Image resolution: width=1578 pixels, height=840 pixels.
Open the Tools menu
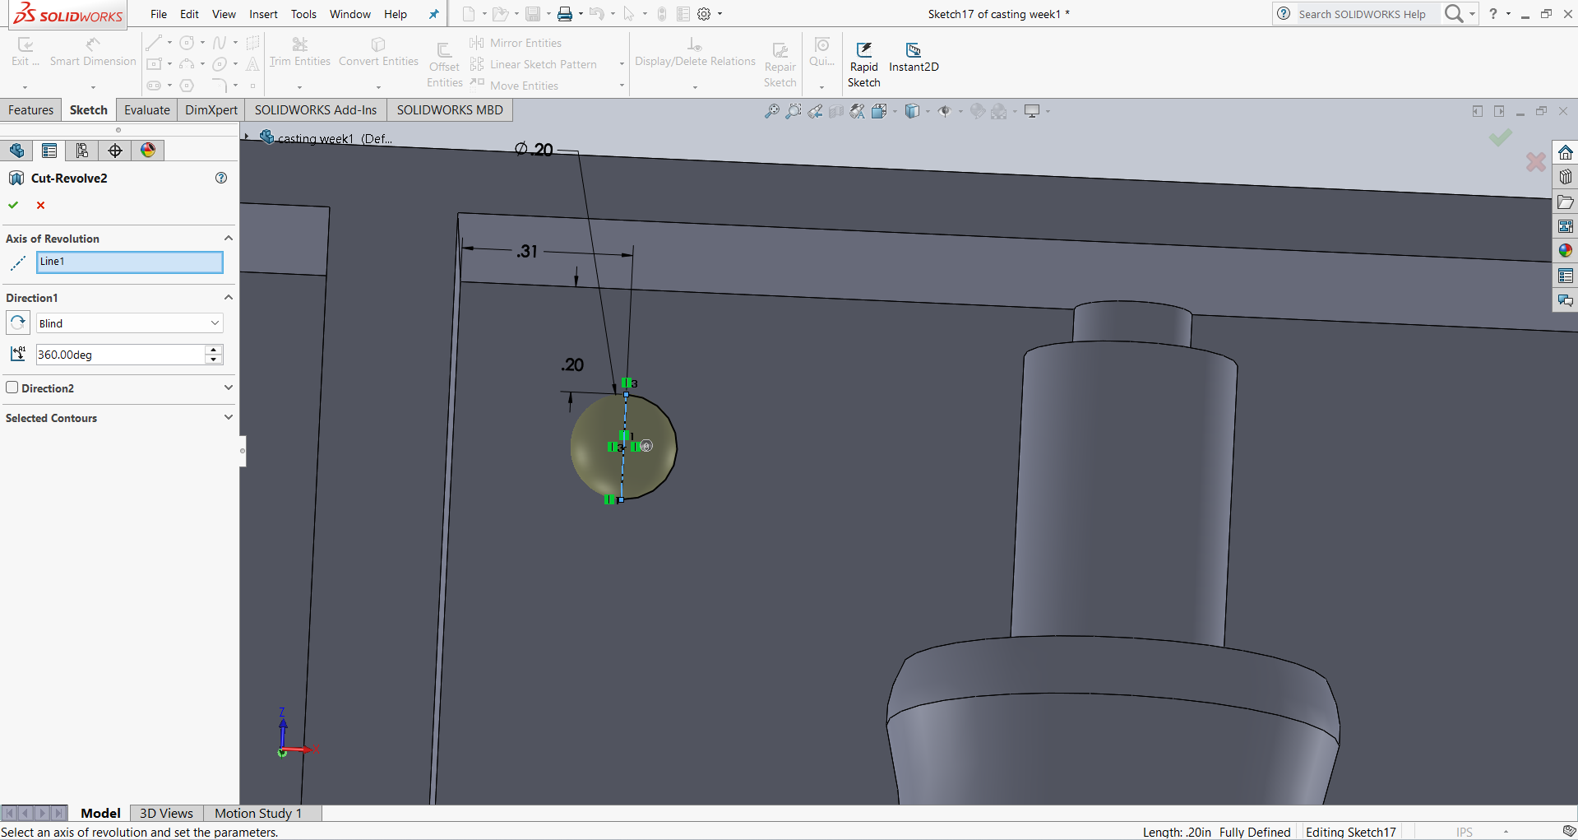(303, 14)
